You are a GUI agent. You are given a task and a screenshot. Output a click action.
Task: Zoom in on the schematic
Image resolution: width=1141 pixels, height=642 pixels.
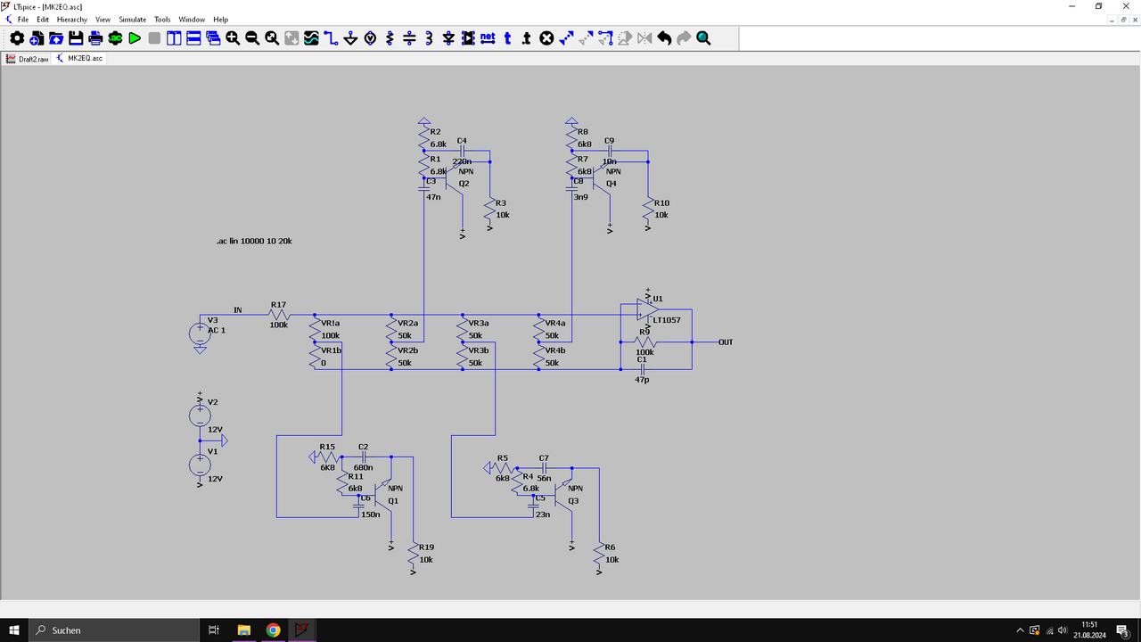click(233, 38)
